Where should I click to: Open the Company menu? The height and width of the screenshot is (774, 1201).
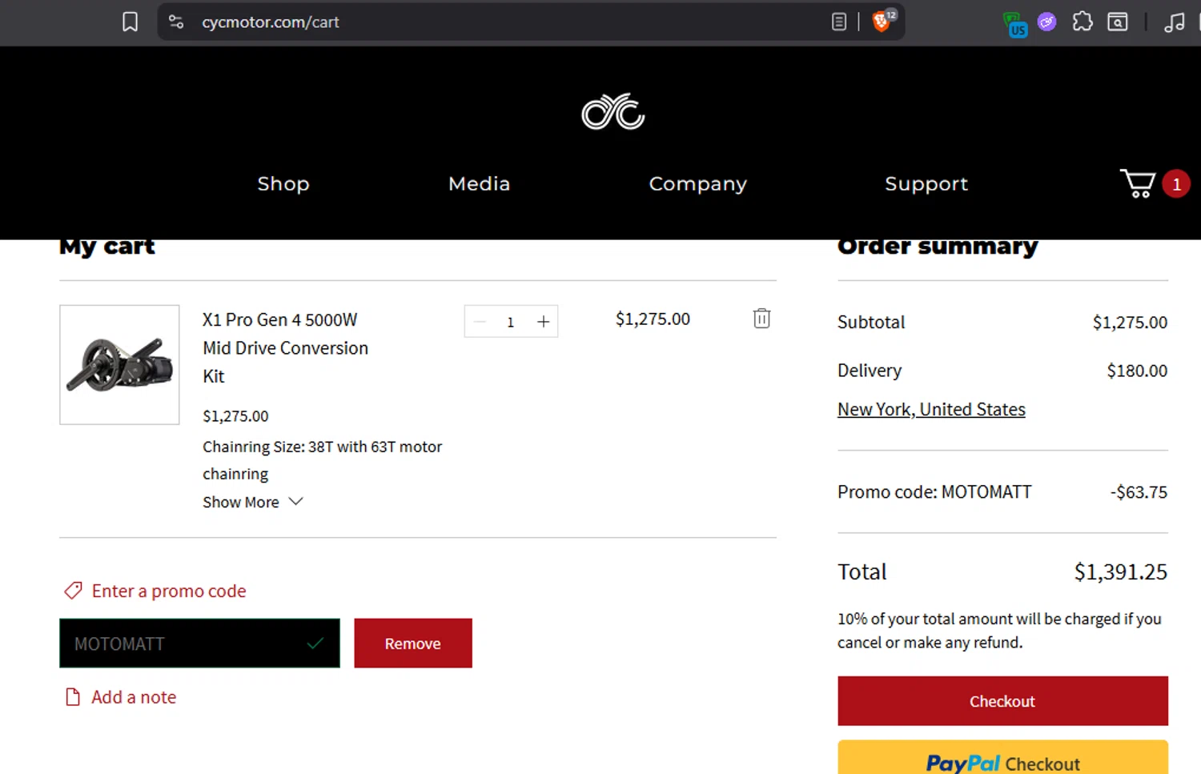[697, 184]
